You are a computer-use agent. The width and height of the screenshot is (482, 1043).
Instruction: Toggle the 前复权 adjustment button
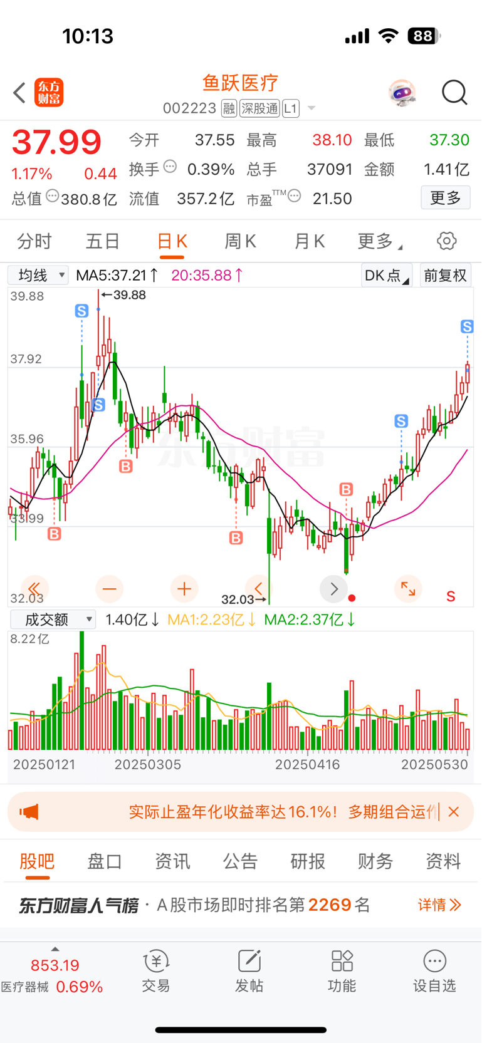coord(446,276)
